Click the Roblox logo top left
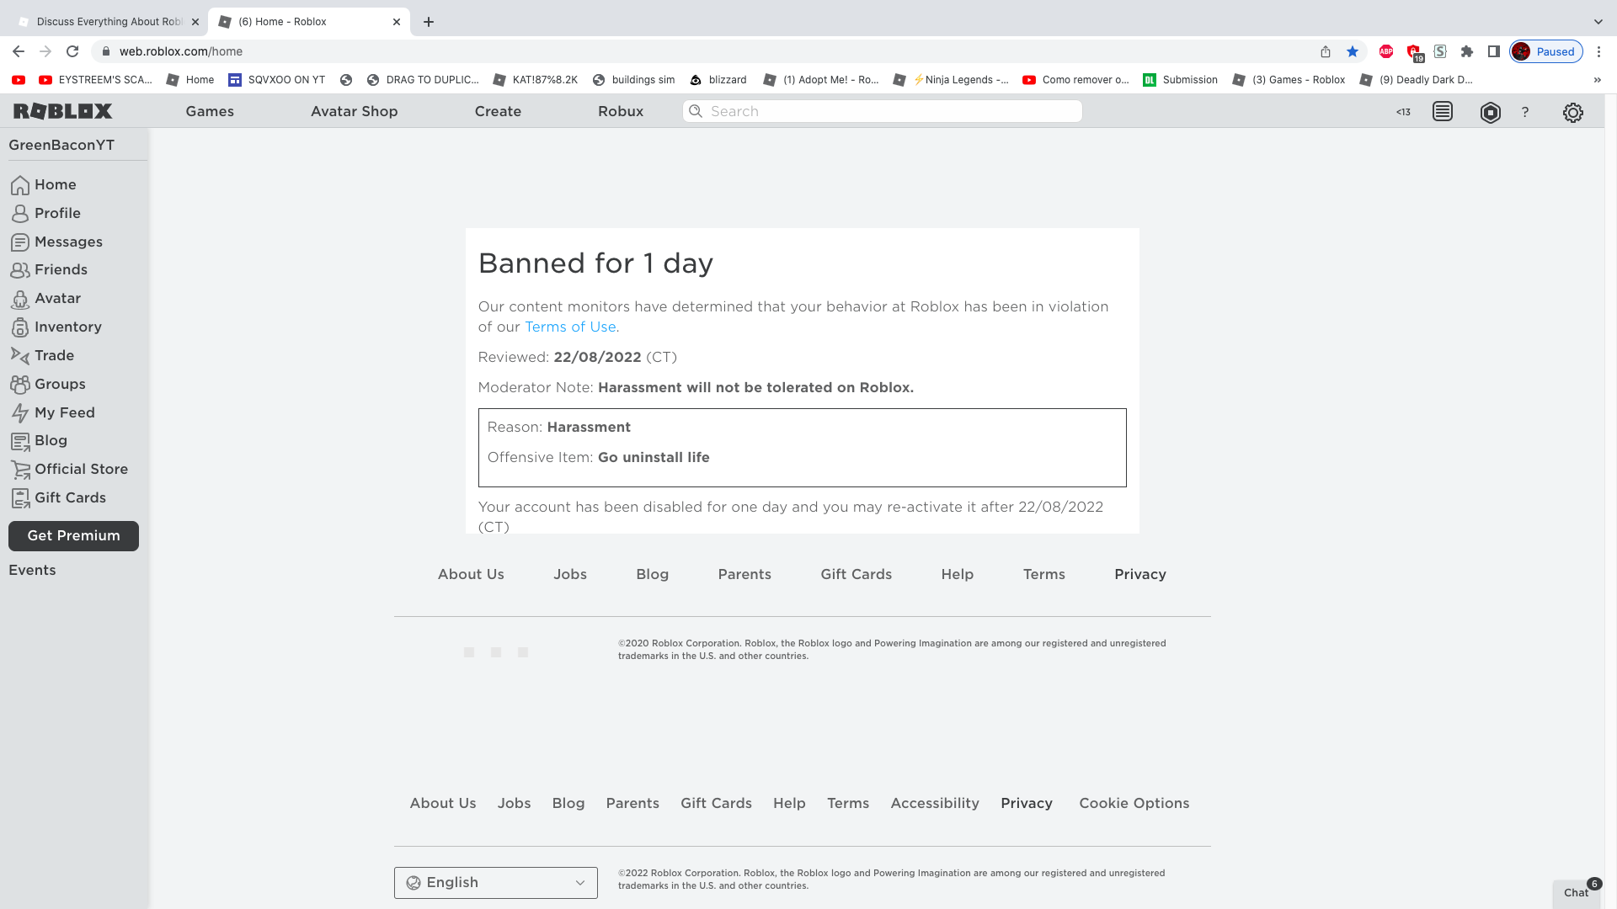 (x=62, y=111)
